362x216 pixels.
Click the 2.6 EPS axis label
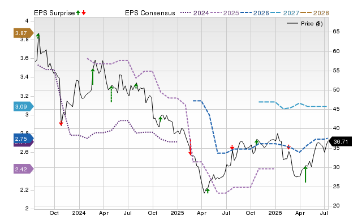point(24,152)
